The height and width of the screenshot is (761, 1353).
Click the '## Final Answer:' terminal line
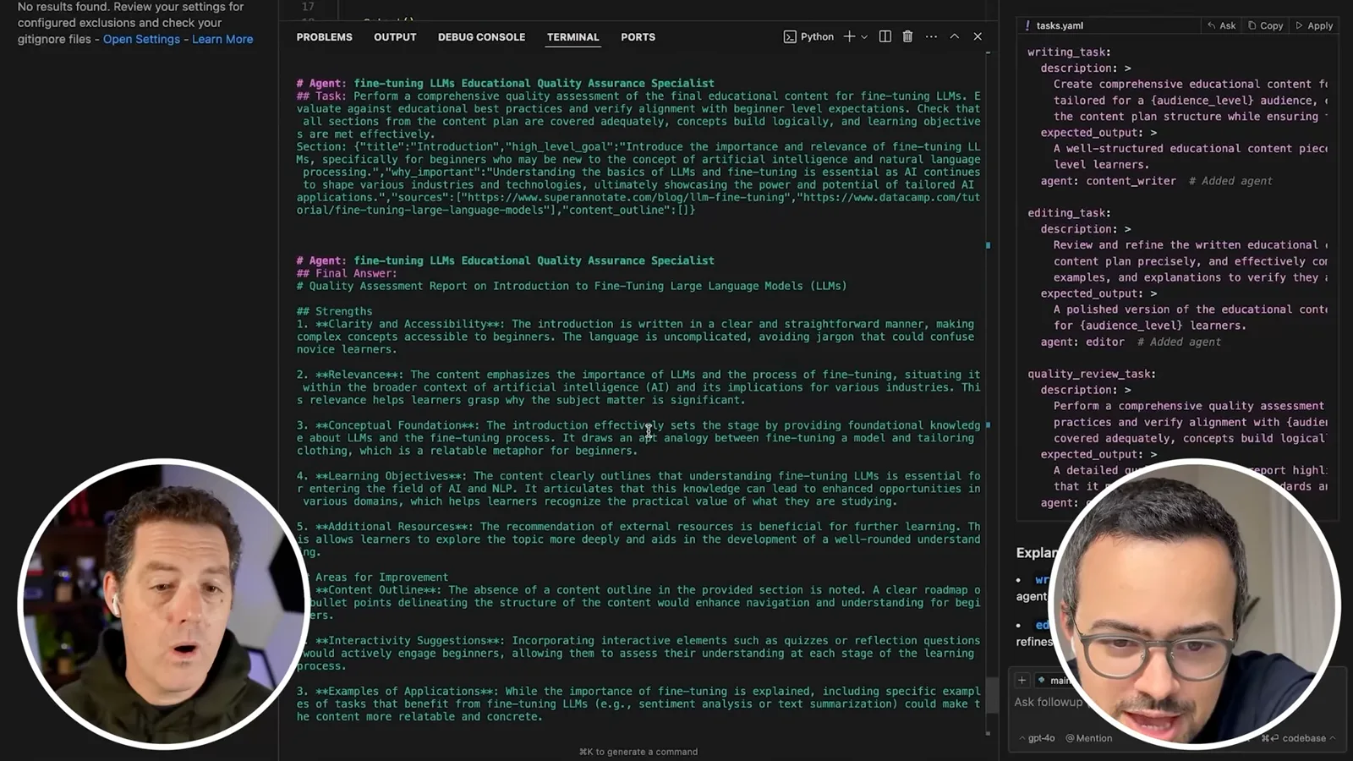(347, 273)
